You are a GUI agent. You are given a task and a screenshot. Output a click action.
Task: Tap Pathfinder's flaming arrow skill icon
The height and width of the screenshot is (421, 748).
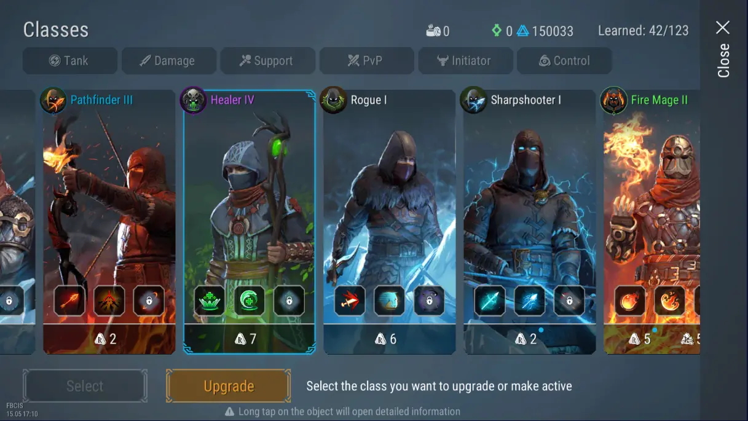tap(69, 301)
